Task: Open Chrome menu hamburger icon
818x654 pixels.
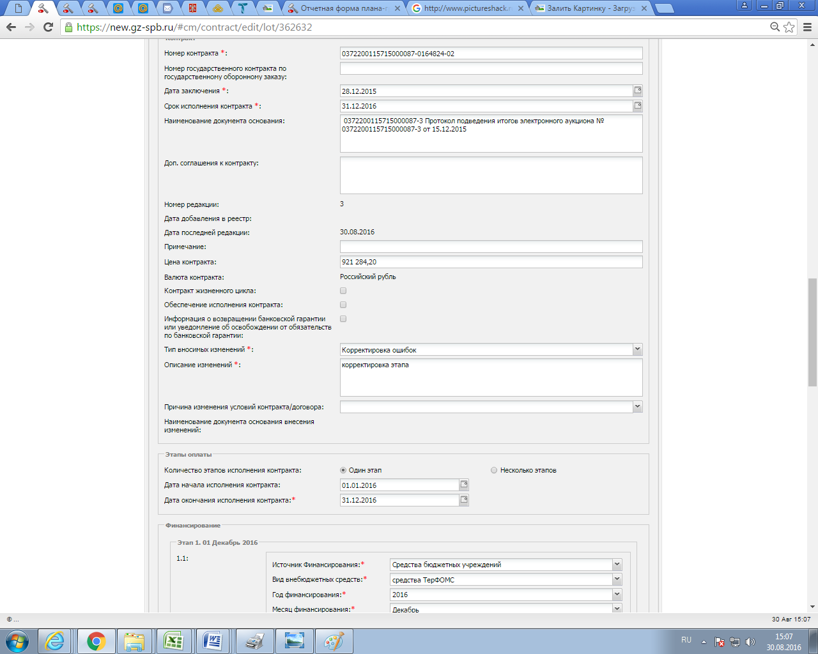Action: pyautogui.click(x=806, y=27)
